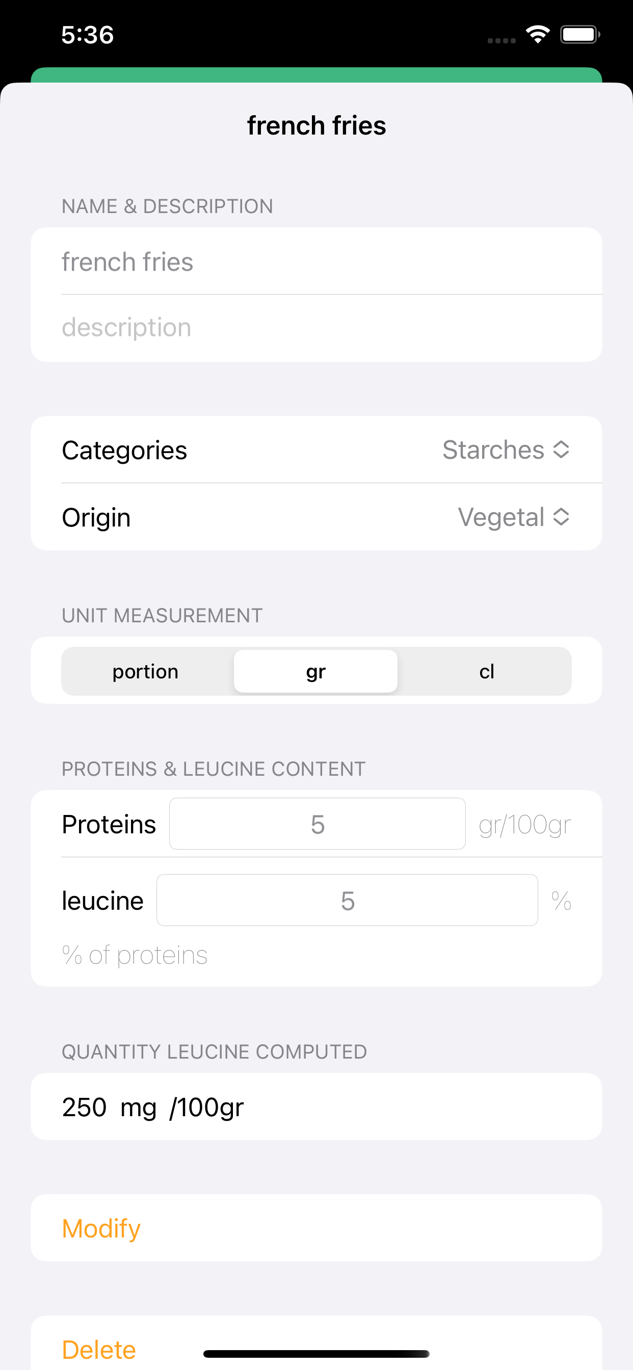Focus the Proteins value field
Screen dimensions: 633x1370
[318, 823]
